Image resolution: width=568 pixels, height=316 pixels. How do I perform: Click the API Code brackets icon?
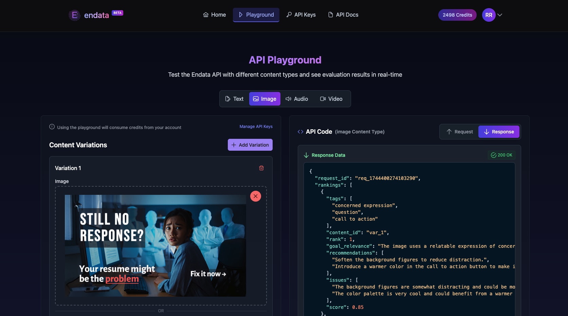(300, 132)
